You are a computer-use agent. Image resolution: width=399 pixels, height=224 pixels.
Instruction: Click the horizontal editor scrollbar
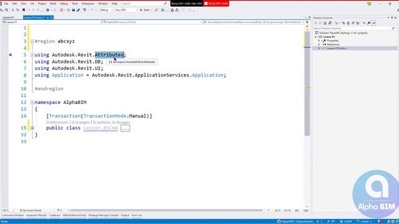click(x=166, y=210)
